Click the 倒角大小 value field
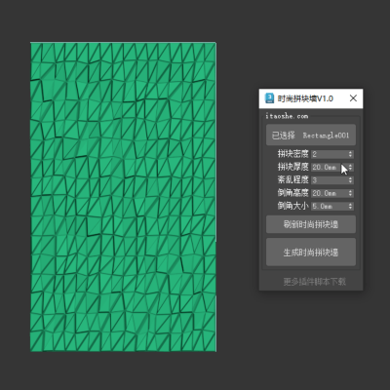 [x=329, y=206]
